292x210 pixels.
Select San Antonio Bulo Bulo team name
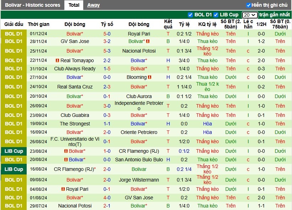(139, 160)
